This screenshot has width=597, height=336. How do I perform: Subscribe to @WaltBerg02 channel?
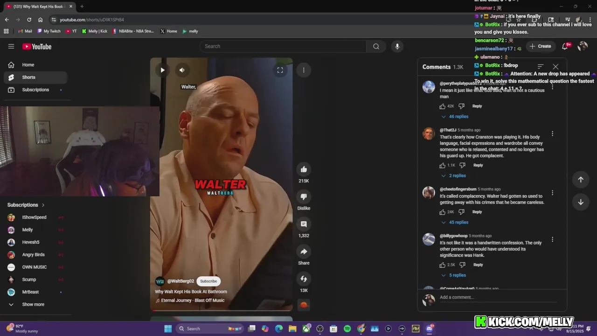coord(208,281)
